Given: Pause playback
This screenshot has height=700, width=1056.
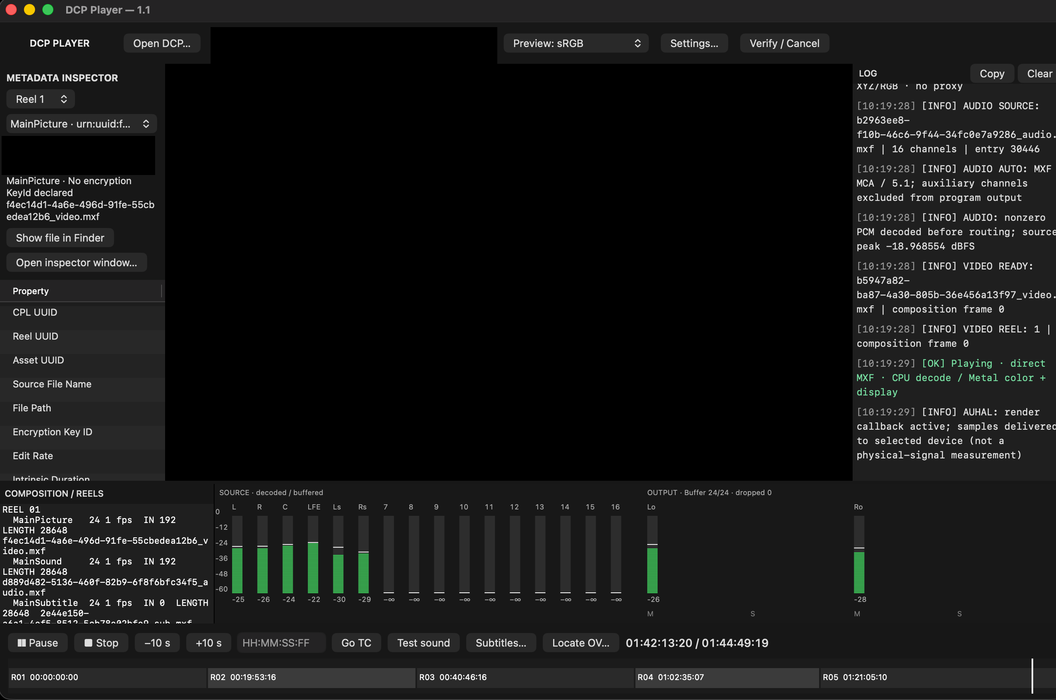Looking at the screenshot, I should [37, 643].
